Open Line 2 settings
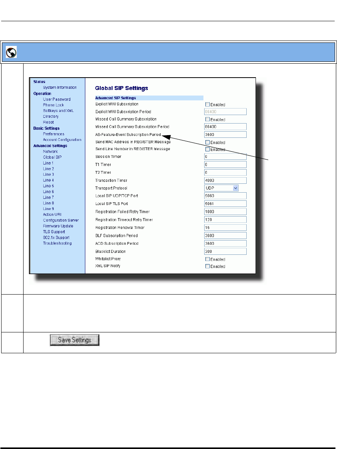This screenshot has width=337, height=449. point(48,169)
